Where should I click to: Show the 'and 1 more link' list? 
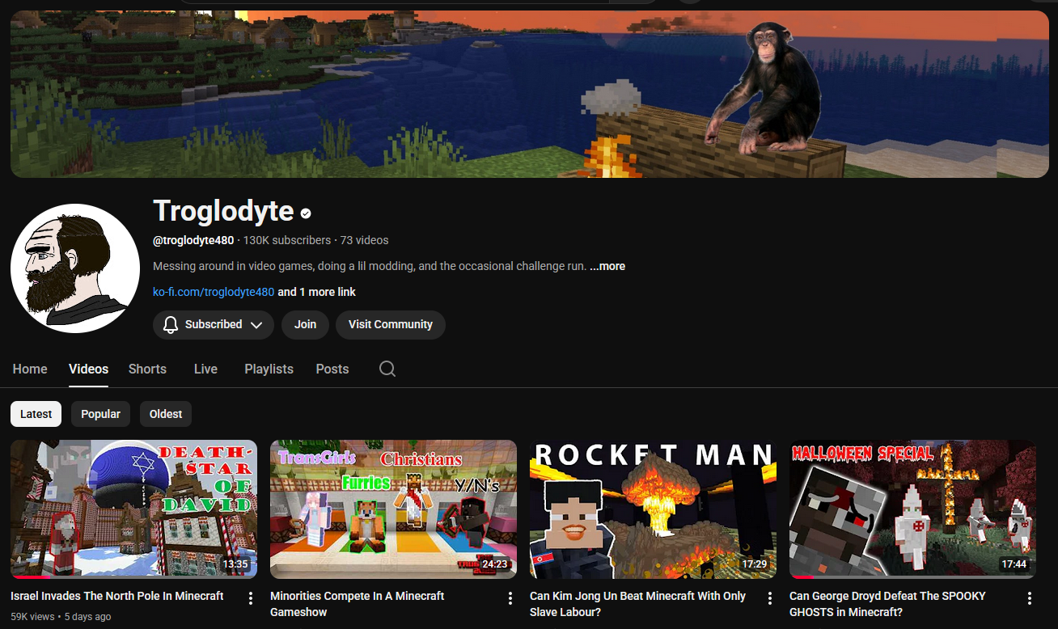click(x=316, y=292)
